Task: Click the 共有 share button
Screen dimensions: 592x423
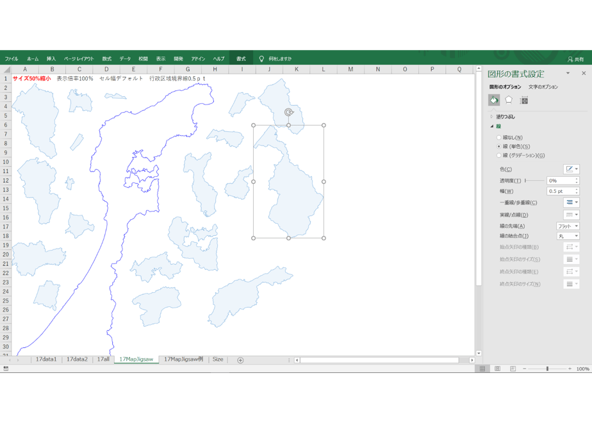Action: (x=576, y=60)
